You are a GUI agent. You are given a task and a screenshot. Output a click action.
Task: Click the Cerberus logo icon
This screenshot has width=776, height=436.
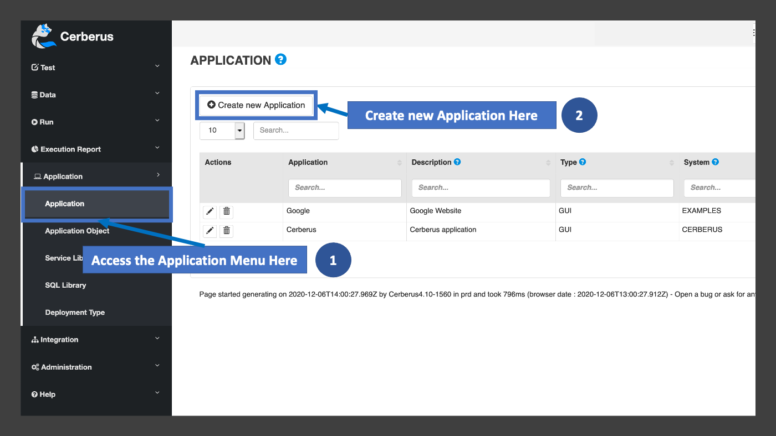click(x=44, y=37)
